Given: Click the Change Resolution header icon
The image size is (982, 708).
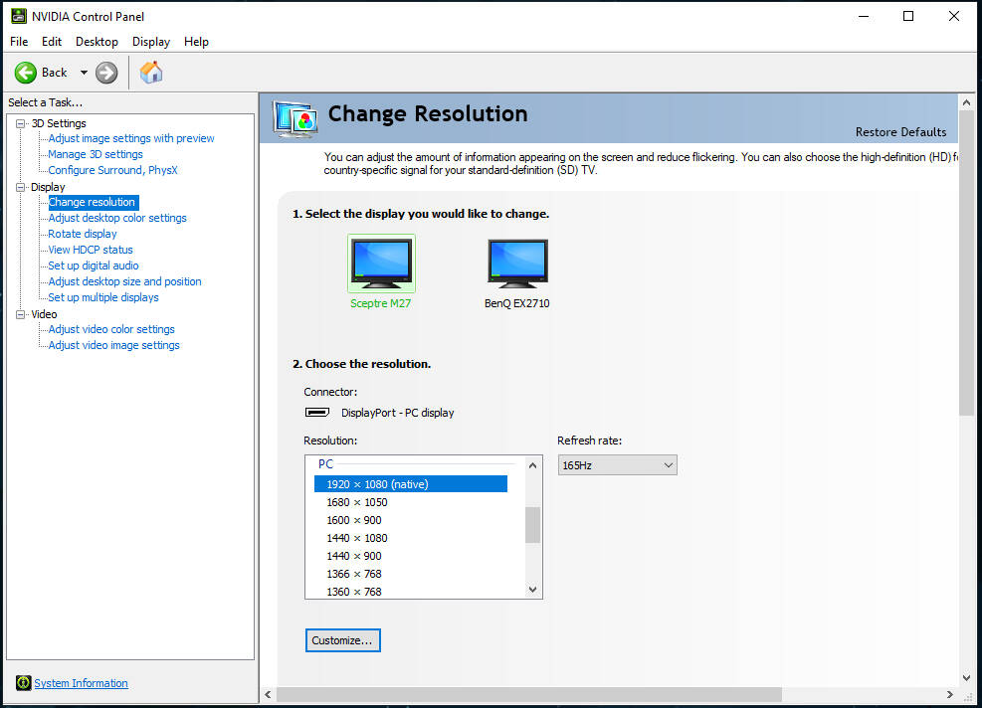Looking at the screenshot, I should click(295, 119).
